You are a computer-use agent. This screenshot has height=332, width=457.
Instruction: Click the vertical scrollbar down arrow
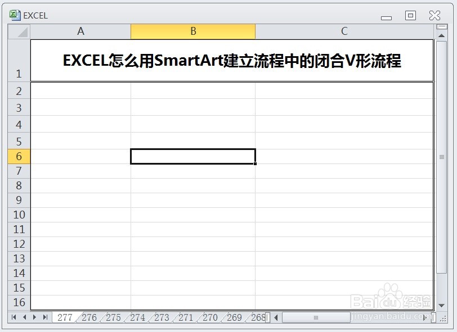[442, 305]
